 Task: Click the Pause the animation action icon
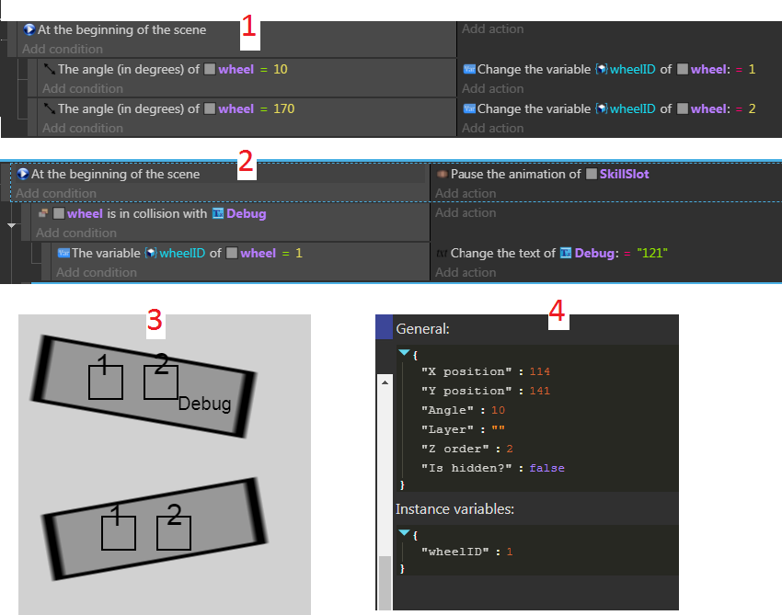(442, 174)
